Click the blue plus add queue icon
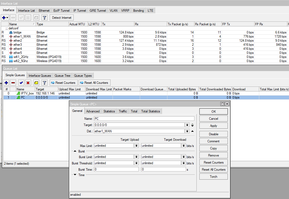289x199 pixels. pyautogui.click(x=6, y=83)
